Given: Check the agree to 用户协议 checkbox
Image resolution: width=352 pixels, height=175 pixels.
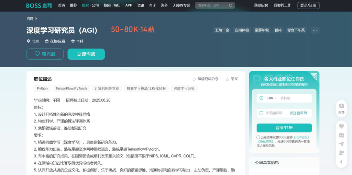Looking at the screenshot, I should (258, 137).
